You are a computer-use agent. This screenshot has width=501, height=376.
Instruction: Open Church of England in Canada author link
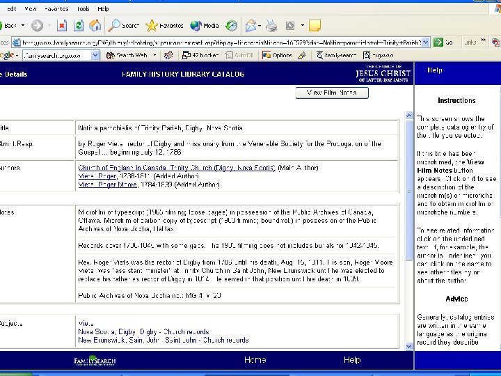click(x=177, y=168)
